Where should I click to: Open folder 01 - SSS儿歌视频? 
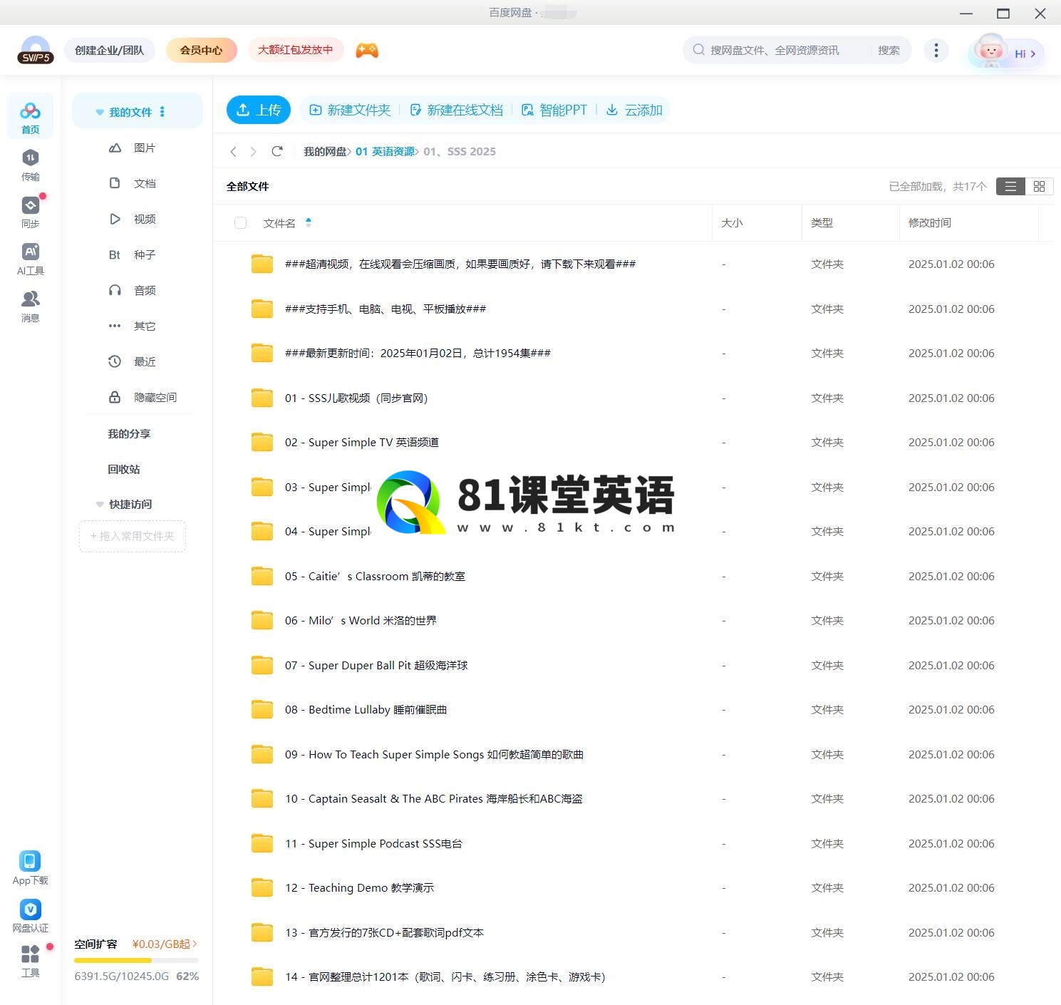click(x=356, y=398)
